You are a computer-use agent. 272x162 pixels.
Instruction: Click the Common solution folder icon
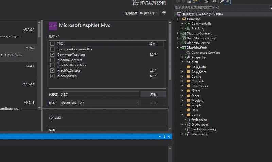184,19
